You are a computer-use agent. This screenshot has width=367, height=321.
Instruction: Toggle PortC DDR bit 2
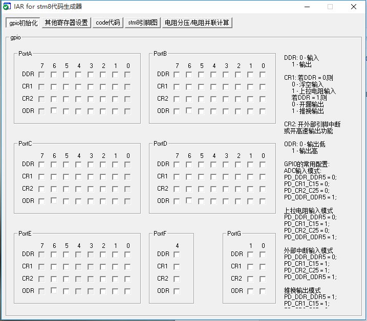pos(103,165)
